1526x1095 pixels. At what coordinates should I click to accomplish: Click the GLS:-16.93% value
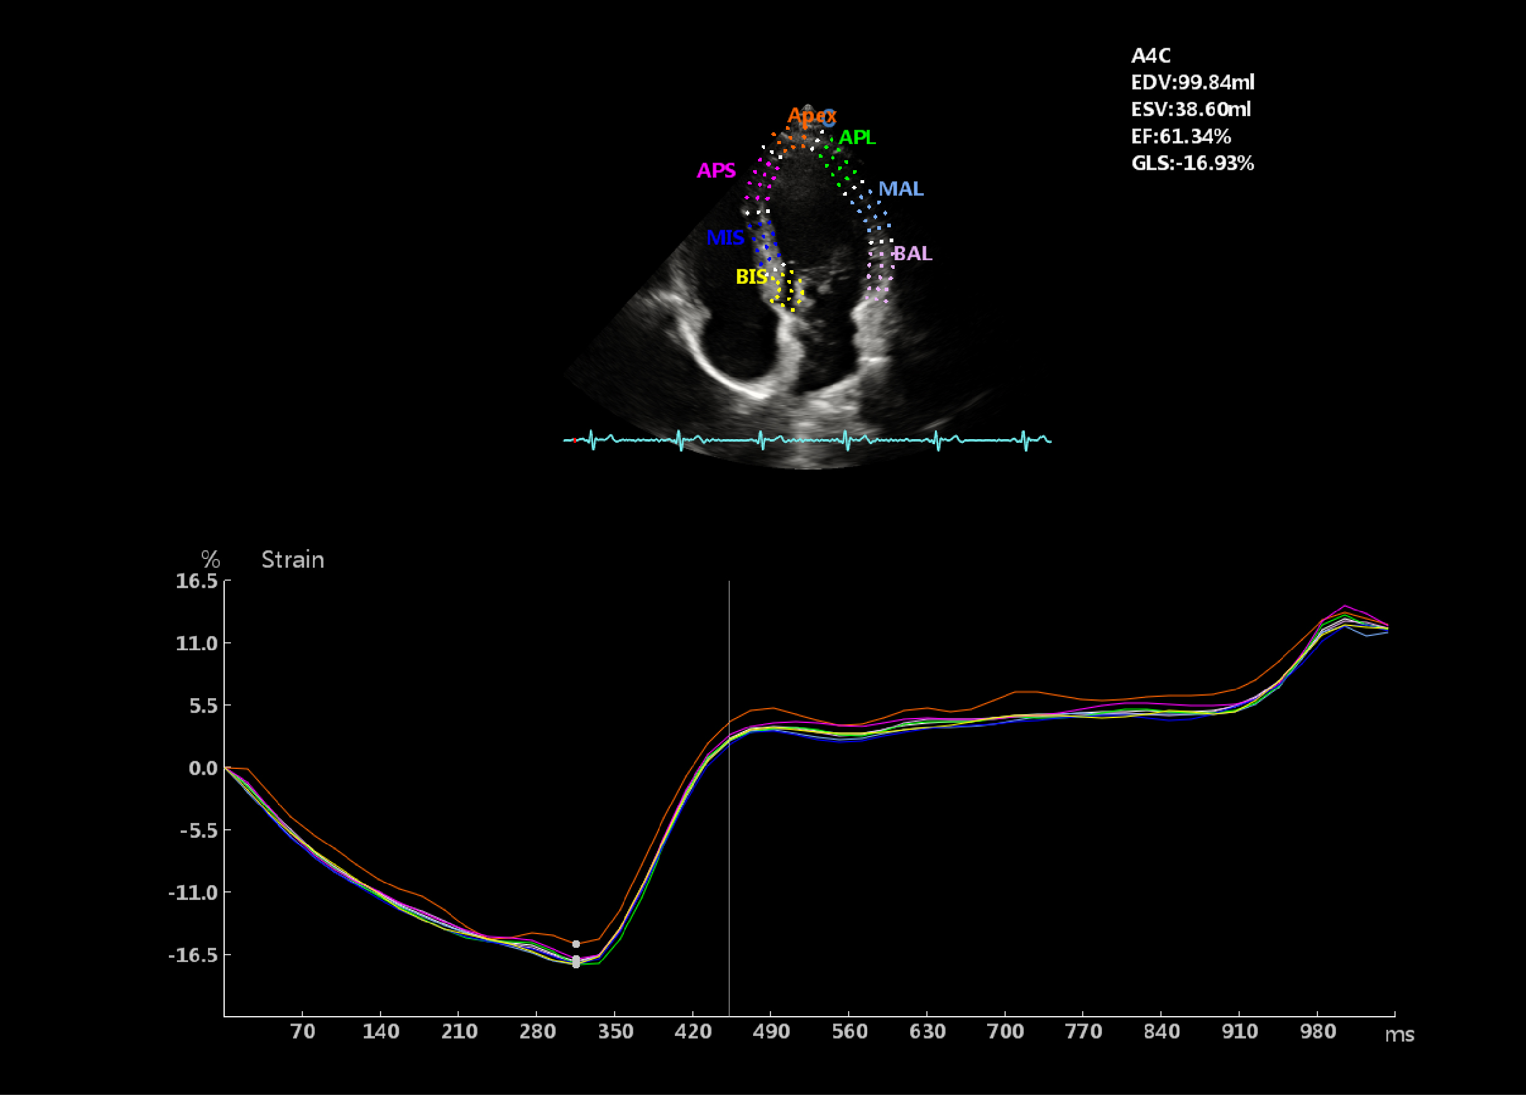coord(1192,163)
